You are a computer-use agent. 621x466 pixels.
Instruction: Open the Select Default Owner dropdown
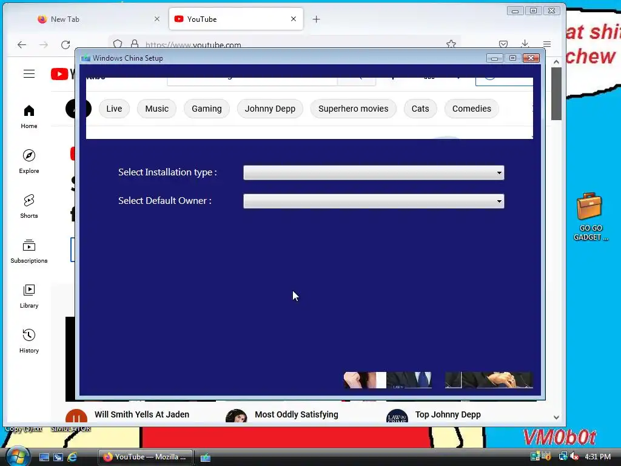pos(374,201)
